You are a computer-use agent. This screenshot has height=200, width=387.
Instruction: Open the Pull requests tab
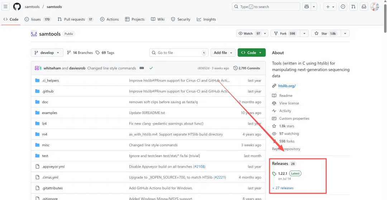pyautogui.click(x=75, y=19)
